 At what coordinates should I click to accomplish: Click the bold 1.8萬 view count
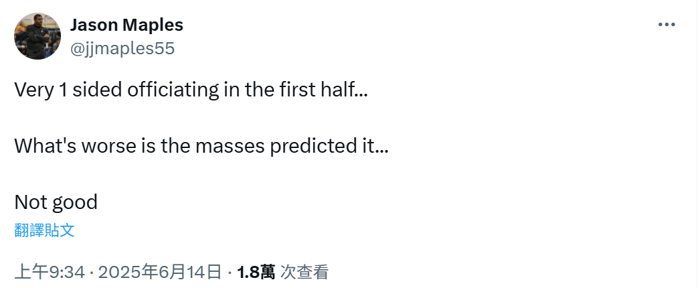coord(256,272)
